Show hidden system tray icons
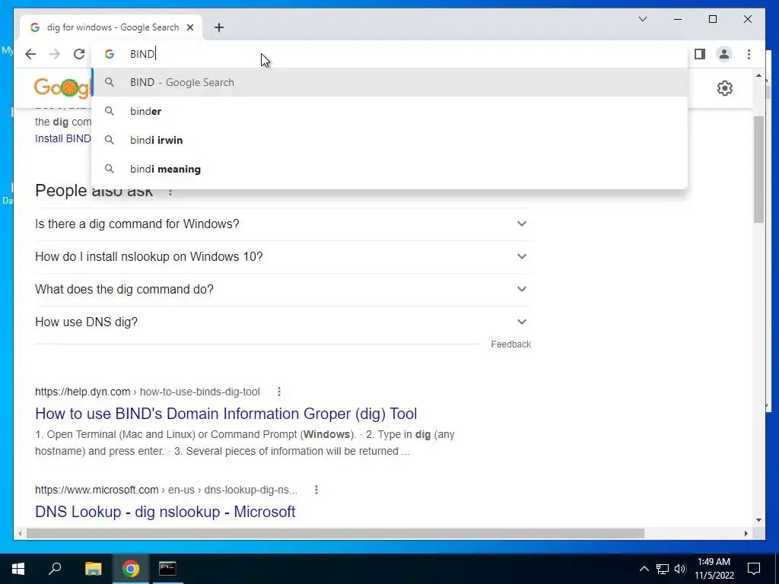 tap(644, 569)
